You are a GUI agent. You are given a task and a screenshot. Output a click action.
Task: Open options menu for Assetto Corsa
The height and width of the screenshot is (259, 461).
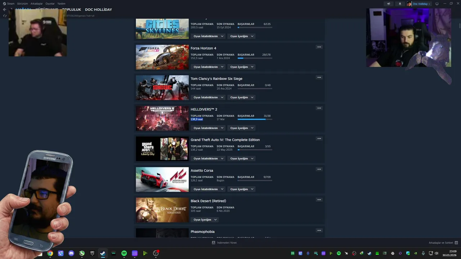pos(319,169)
